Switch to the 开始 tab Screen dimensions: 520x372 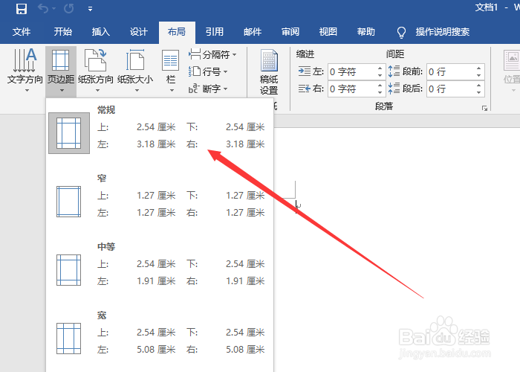(x=62, y=32)
